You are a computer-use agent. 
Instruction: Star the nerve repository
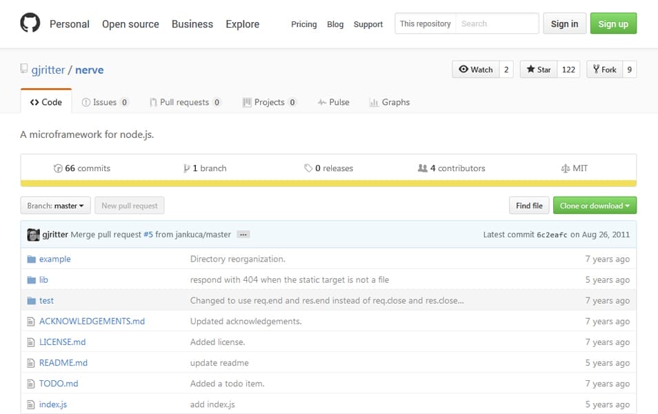pos(539,70)
